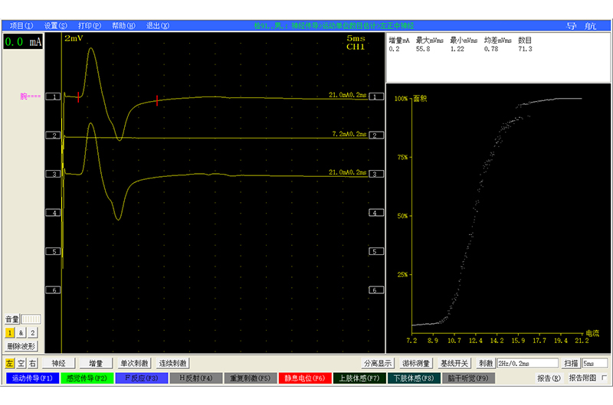613x405 pixels.
Task: Select channel 1 toggle button
Action: point(10,333)
